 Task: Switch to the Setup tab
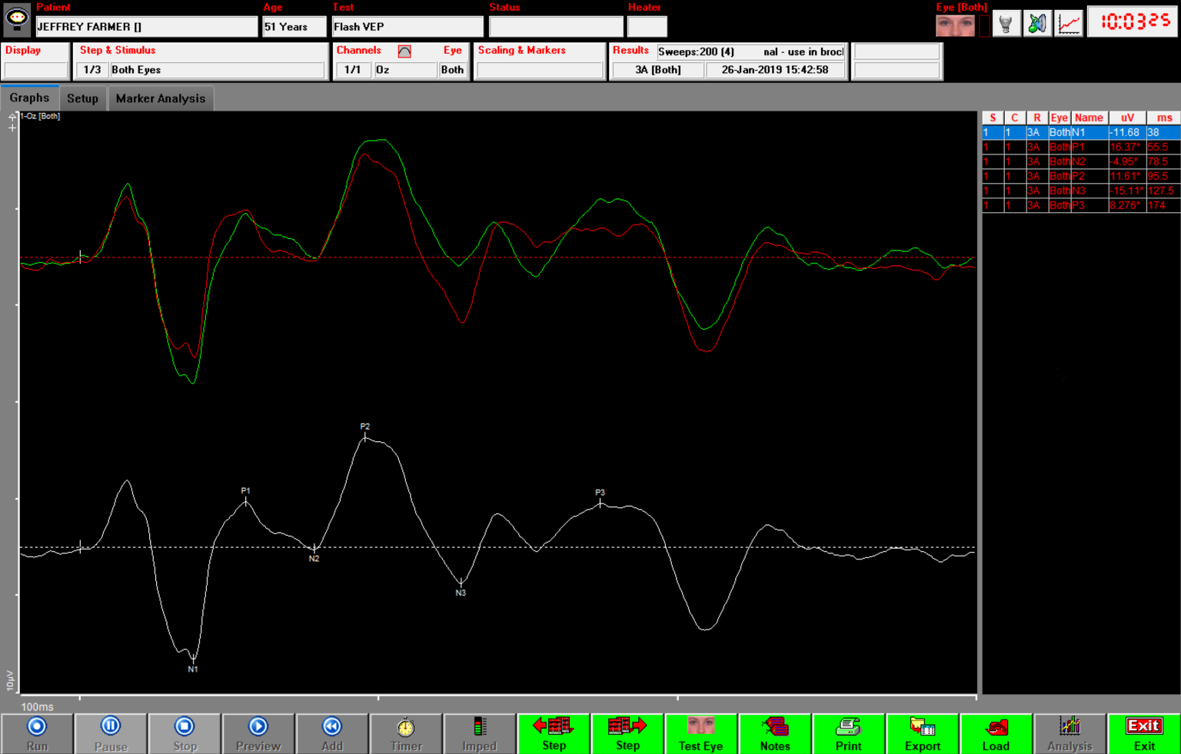(82, 98)
